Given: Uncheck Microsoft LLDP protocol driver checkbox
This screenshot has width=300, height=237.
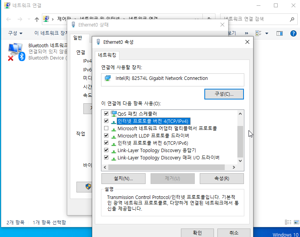Looking at the screenshot, I should 106,136.
